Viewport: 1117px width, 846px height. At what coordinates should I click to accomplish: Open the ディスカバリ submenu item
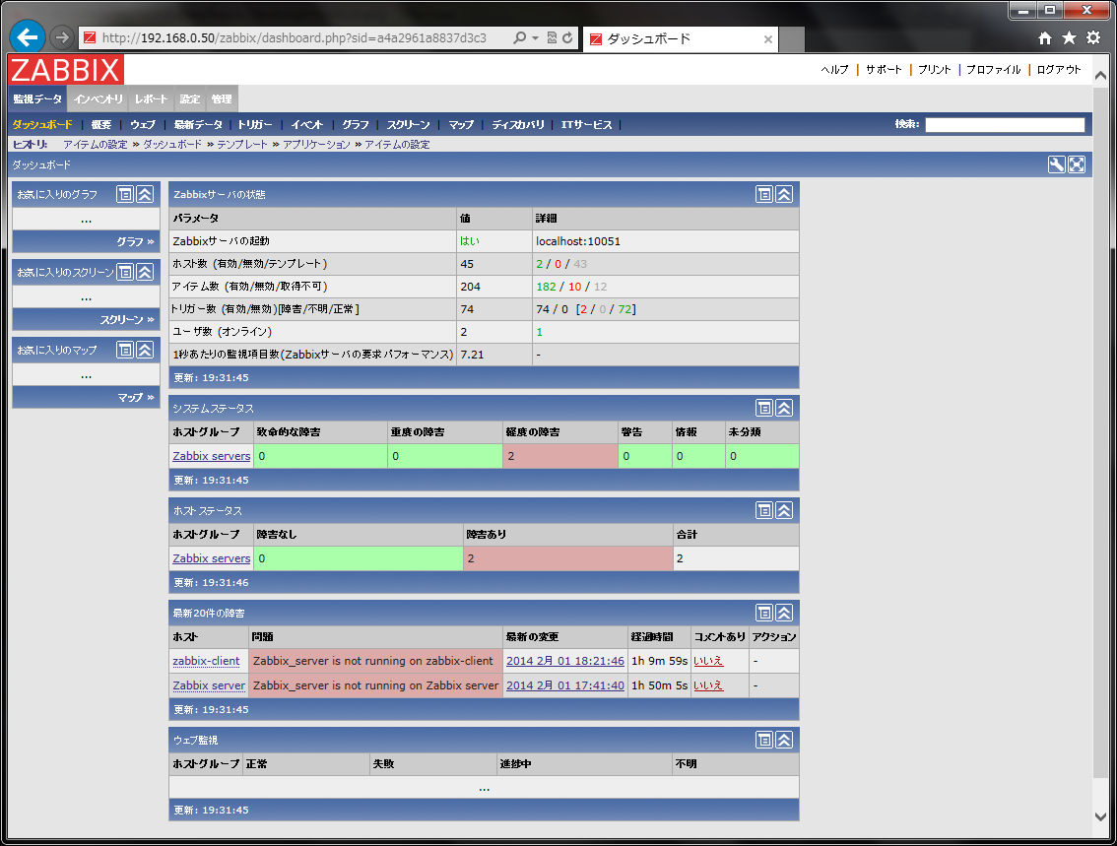[518, 125]
